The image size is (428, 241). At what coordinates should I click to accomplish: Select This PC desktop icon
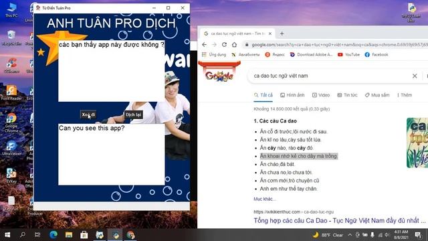[x=11, y=10]
